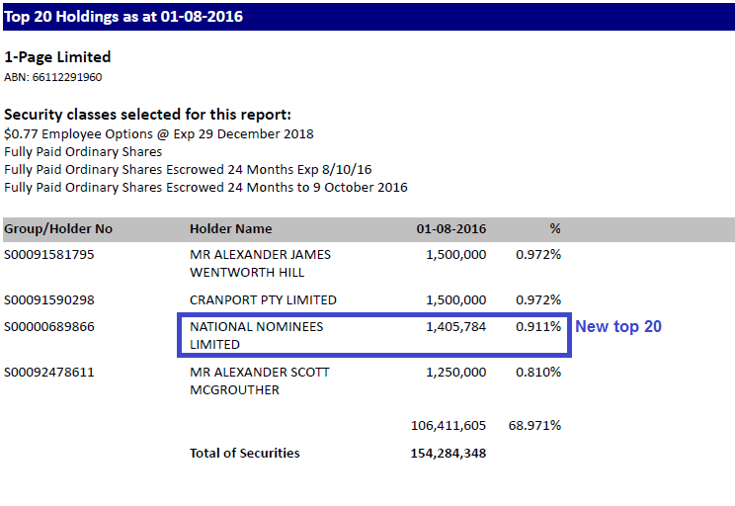Select the 1,500,000 holding for Cranport Pty Limited
The image size is (735, 506).
click(455, 300)
